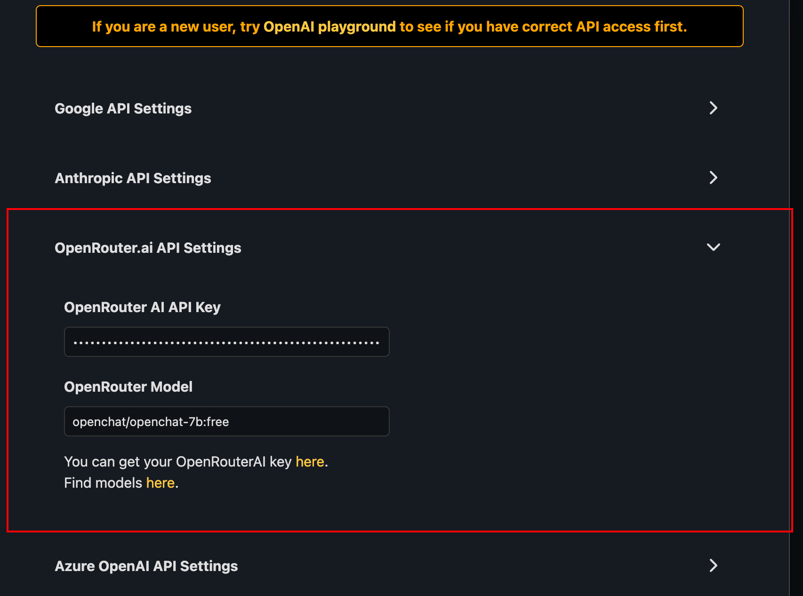The width and height of the screenshot is (803, 596).
Task: Expand the Azure OpenAI API Settings chevron
Action: pyautogui.click(x=713, y=566)
